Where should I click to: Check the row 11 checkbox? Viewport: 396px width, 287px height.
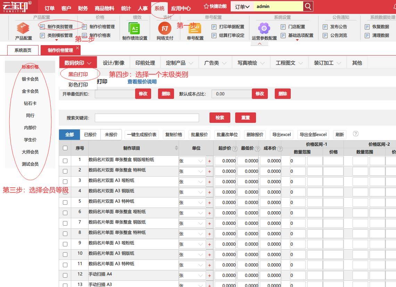[65, 265]
